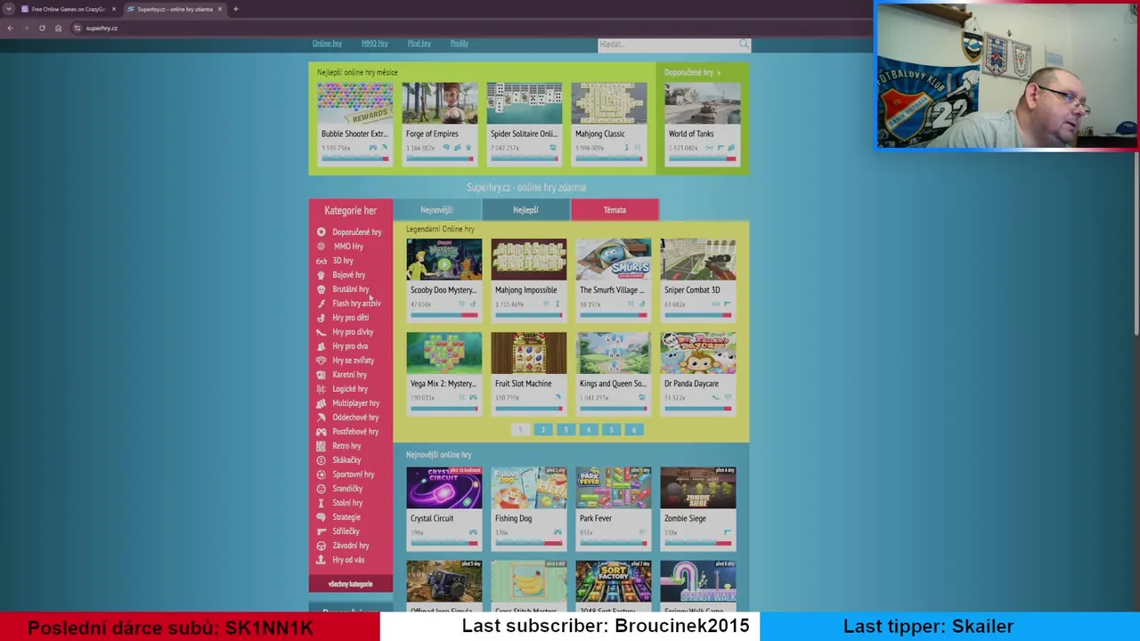The width and height of the screenshot is (1140, 641).
Task: Click the skull icon beside Brutální hry
Action: [x=322, y=289]
